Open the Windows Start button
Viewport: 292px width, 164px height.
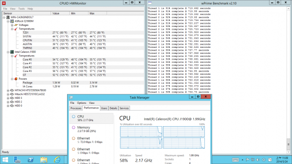[5, 160]
